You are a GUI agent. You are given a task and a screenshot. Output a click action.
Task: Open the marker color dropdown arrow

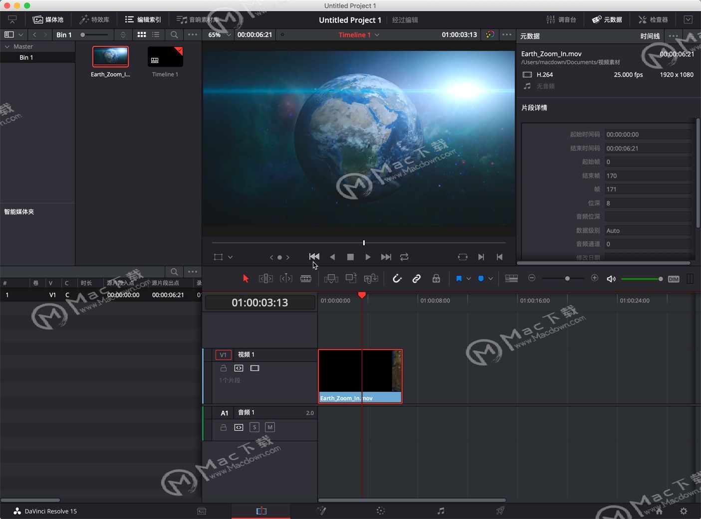pos(490,279)
